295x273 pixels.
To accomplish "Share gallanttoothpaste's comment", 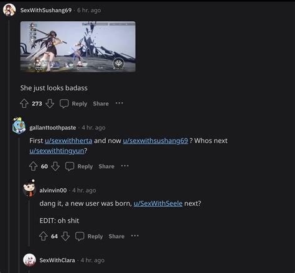I will pyautogui.click(x=106, y=166).
